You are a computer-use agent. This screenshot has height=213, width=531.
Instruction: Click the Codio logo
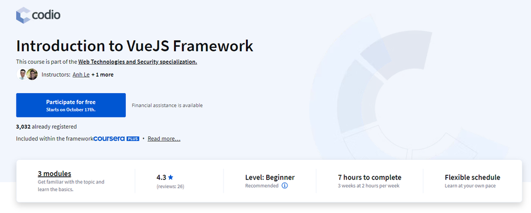coord(38,15)
